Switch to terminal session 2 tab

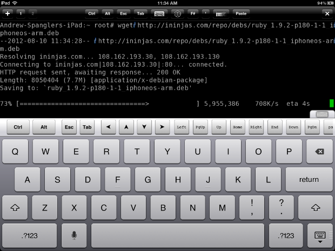pos(32,12)
